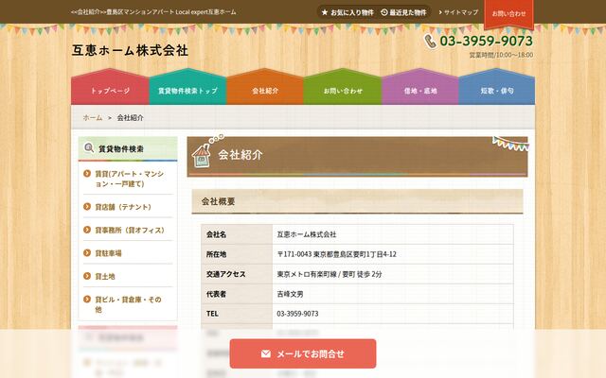This screenshot has width=606, height=378.
Task: Open 貸駐車場 search
Action: click(x=108, y=253)
